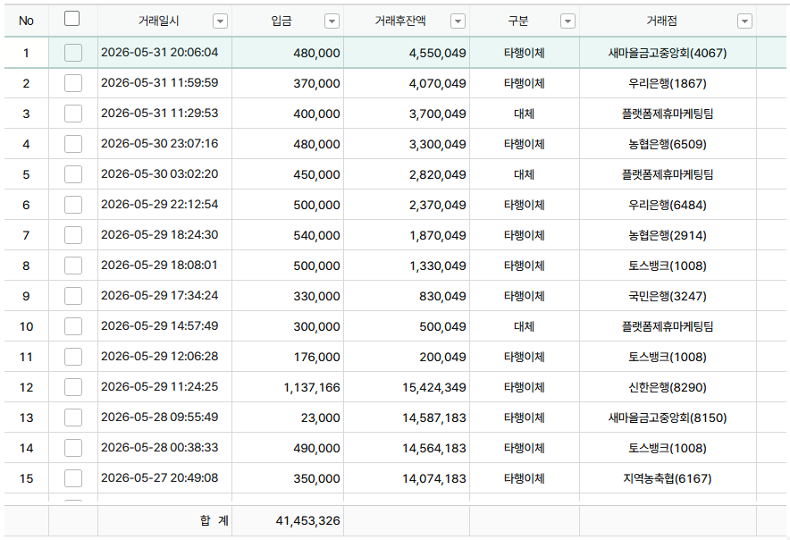Check row 5 with deposit 450,000

click(x=73, y=174)
